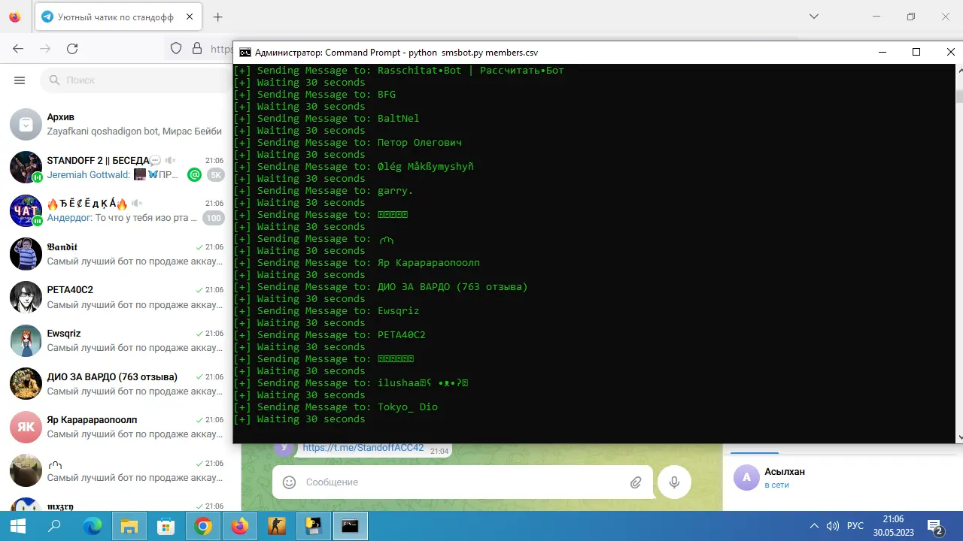Open the clock showing 21:06 30.05.2023
Viewport: 963px width, 541px height.
coord(893,526)
